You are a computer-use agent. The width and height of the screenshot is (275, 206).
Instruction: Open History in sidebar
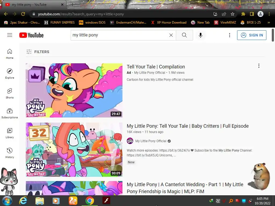click(x=10, y=153)
